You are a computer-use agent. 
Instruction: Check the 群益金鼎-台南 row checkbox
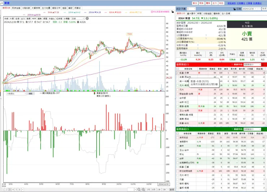(178, 94)
